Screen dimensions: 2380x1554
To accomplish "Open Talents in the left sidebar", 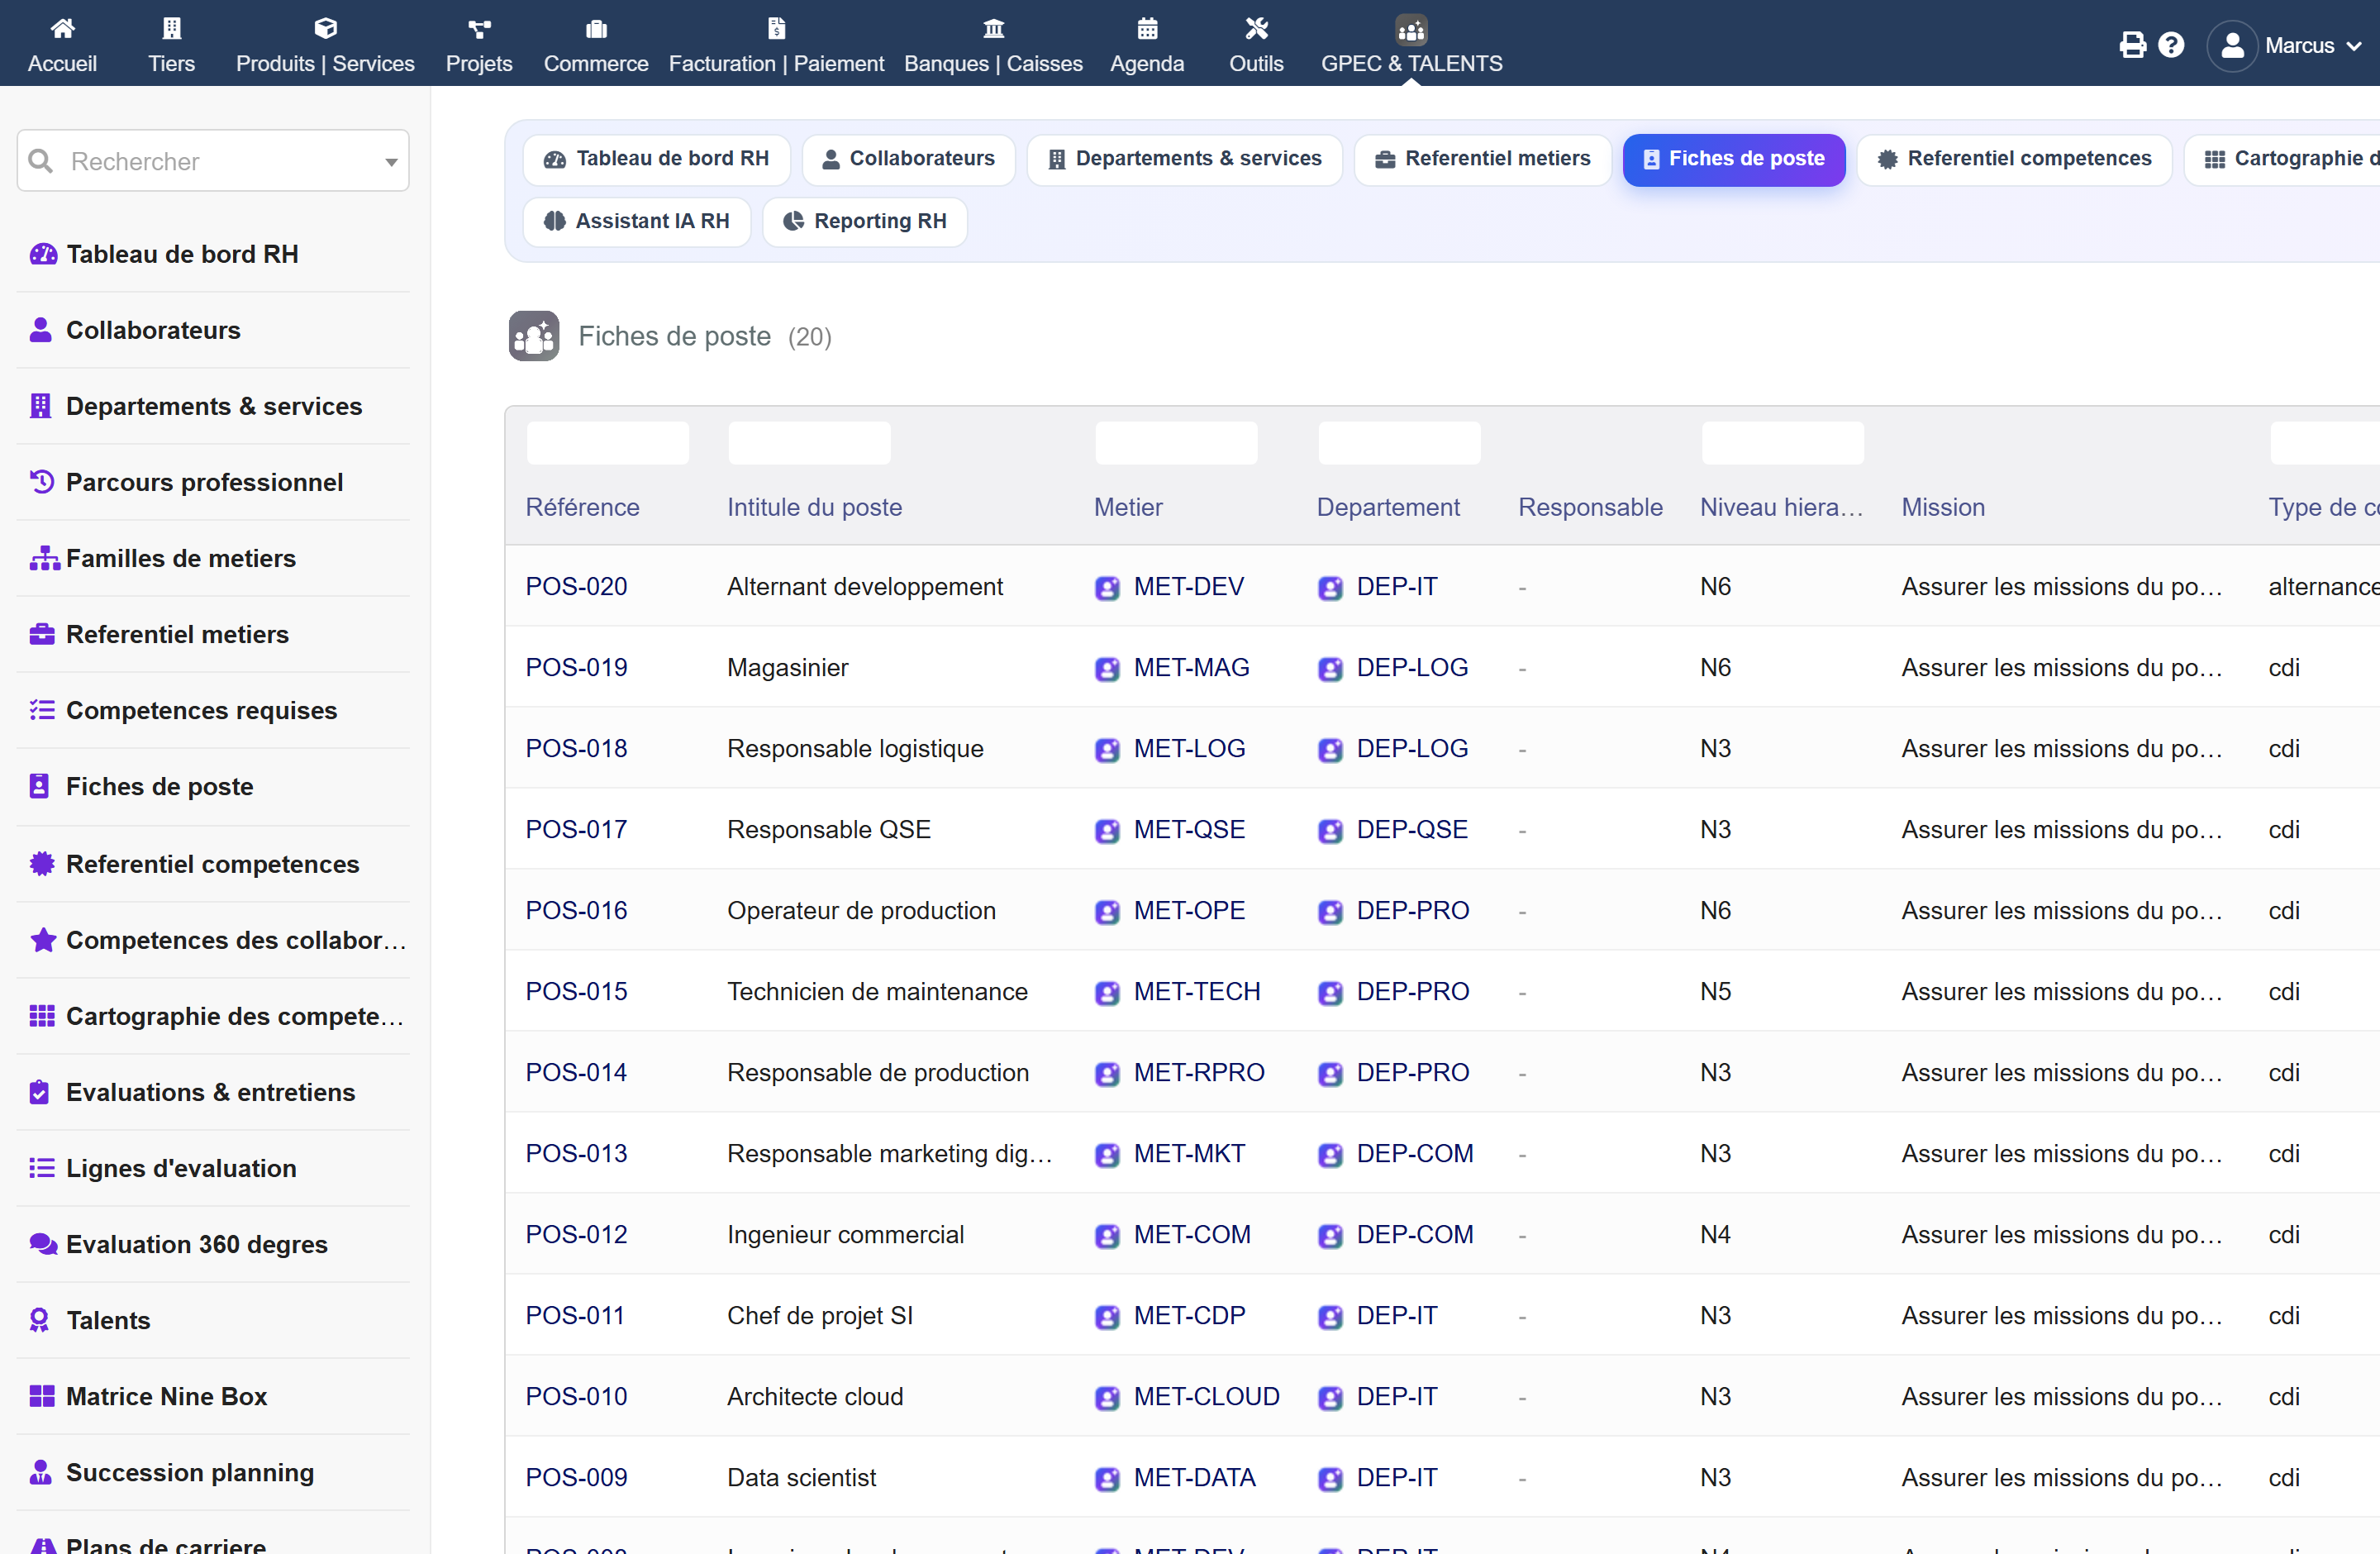I will pos(108,1320).
